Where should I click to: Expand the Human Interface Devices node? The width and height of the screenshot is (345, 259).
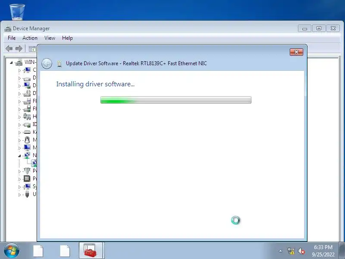19,117
